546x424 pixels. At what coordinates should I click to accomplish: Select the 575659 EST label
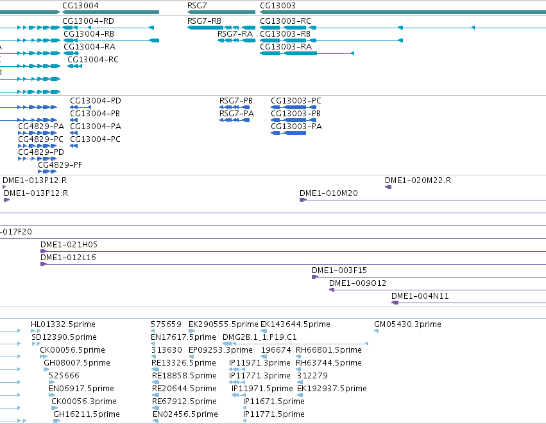[x=166, y=324]
